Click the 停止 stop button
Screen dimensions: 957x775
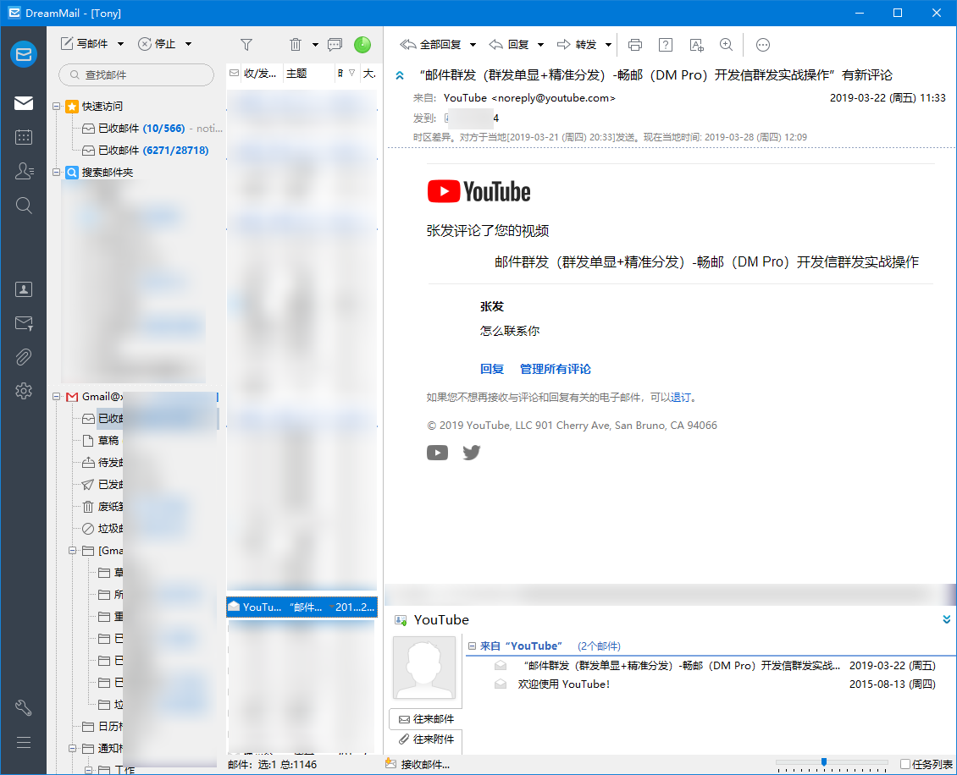click(x=157, y=44)
